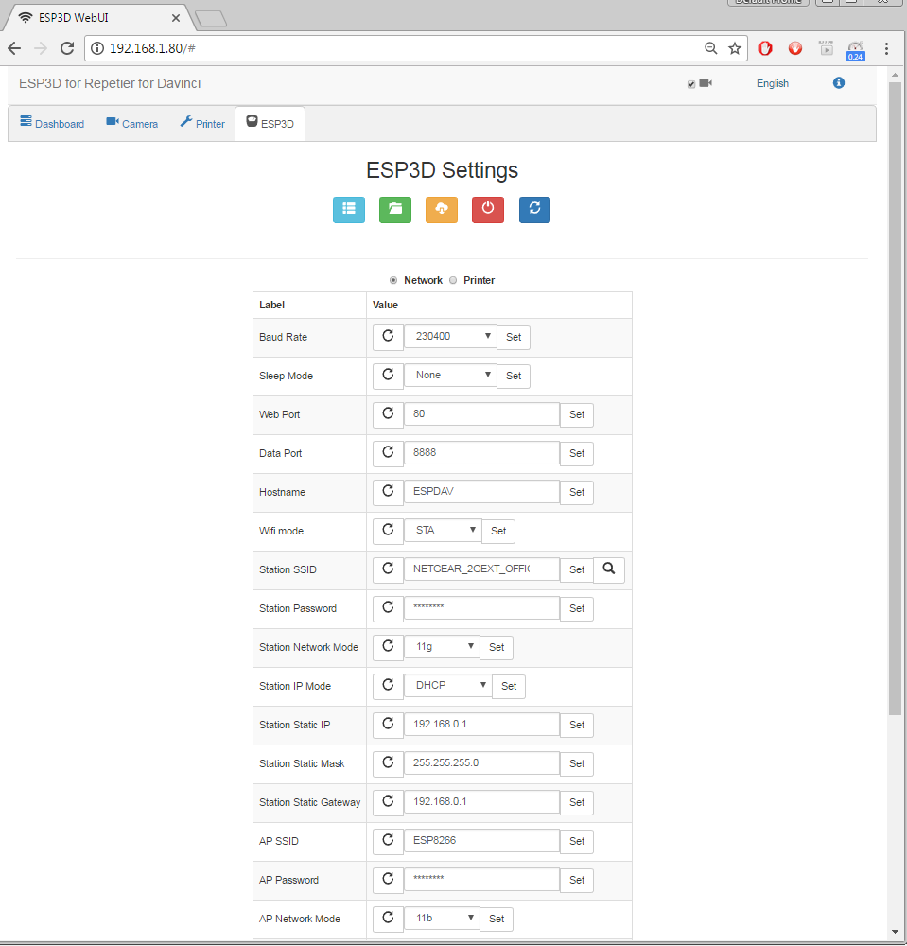Reset the Baud Rate value with its refresh icon
Viewport: 907px width, 946px height.
pos(388,337)
